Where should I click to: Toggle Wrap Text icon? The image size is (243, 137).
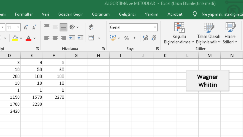coord(91,27)
